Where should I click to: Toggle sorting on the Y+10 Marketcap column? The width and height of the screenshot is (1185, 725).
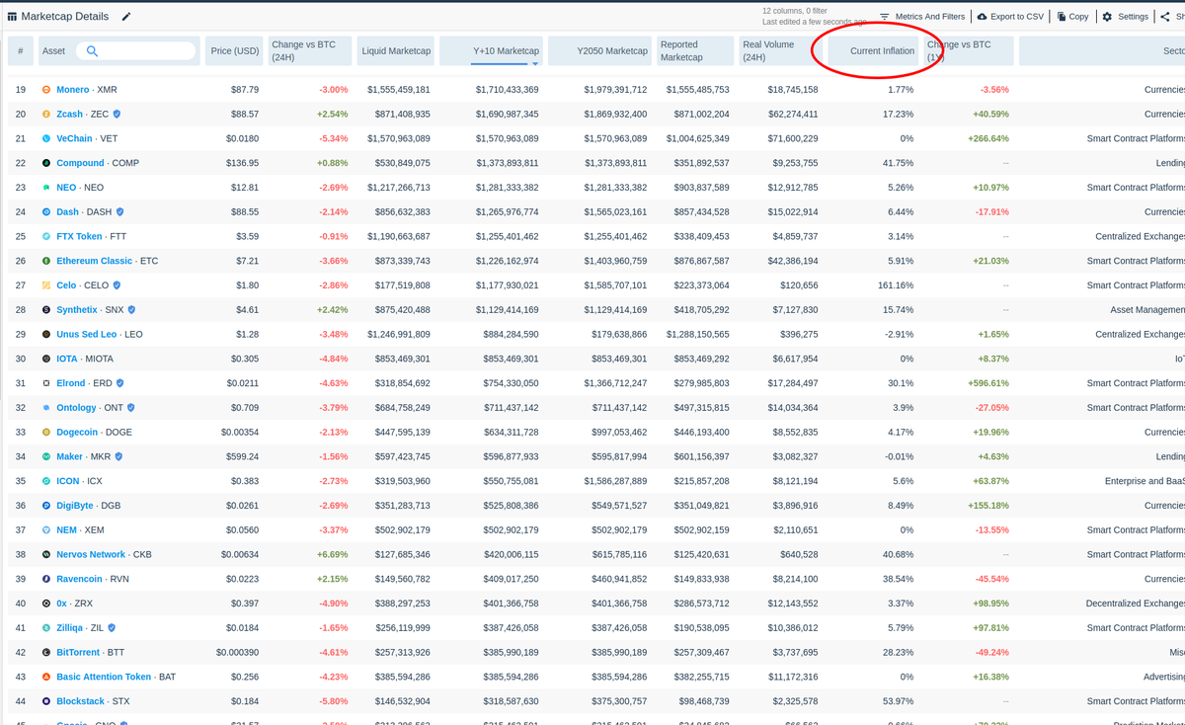point(505,49)
